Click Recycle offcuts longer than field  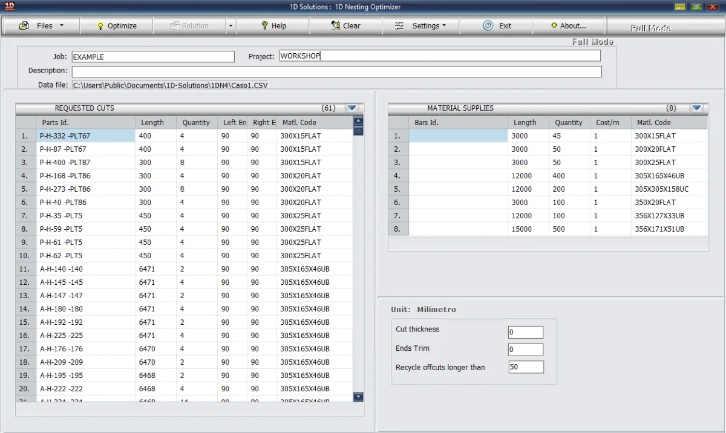tap(526, 367)
